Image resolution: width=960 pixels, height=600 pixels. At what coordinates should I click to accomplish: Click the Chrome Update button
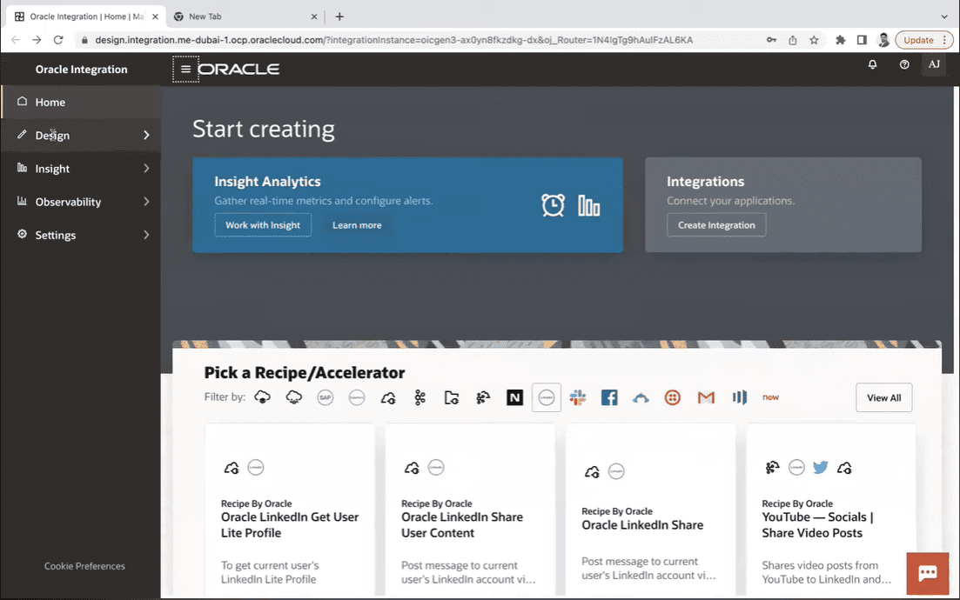pos(924,40)
